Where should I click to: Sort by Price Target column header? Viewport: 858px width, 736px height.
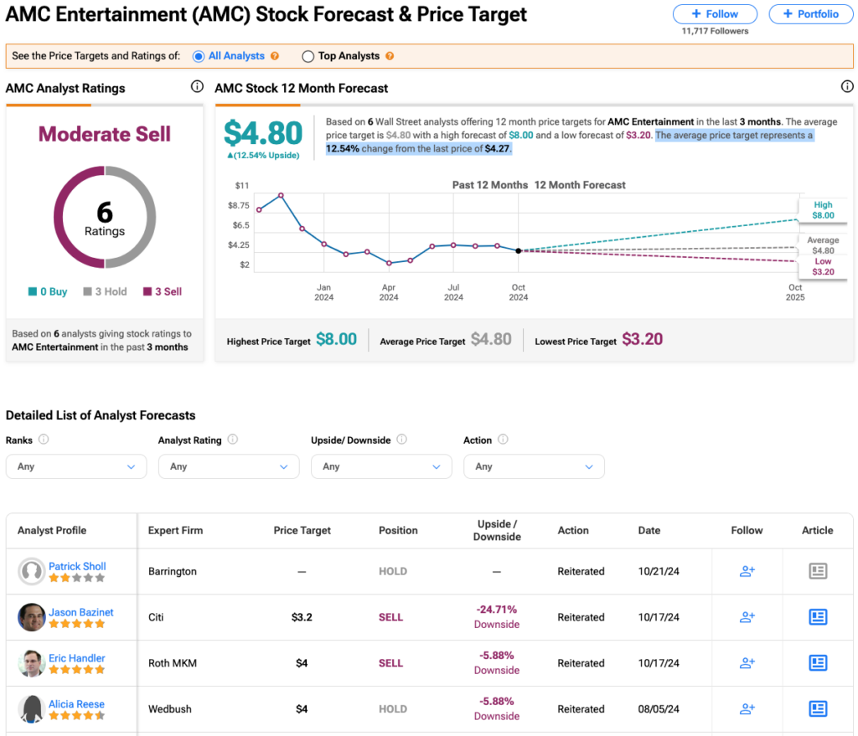(302, 530)
